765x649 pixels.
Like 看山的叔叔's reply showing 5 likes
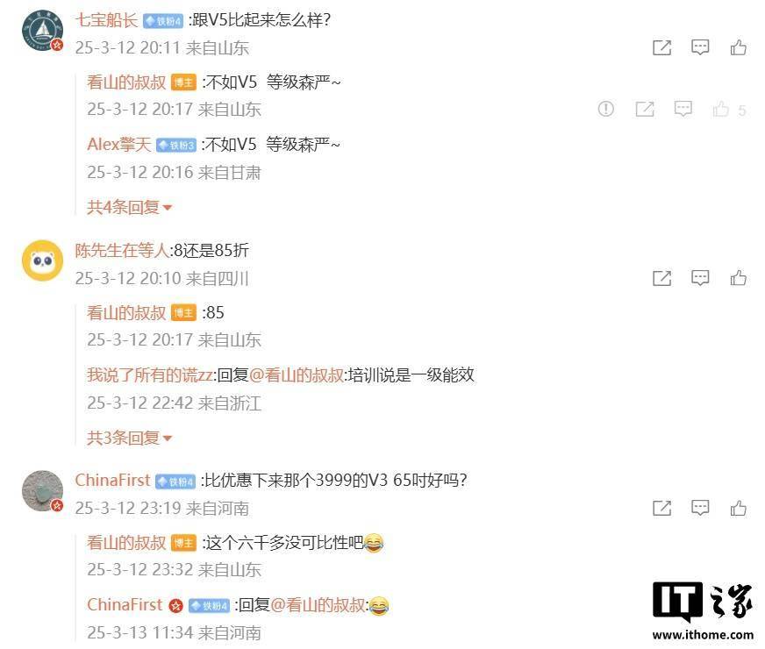coord(720,110)
